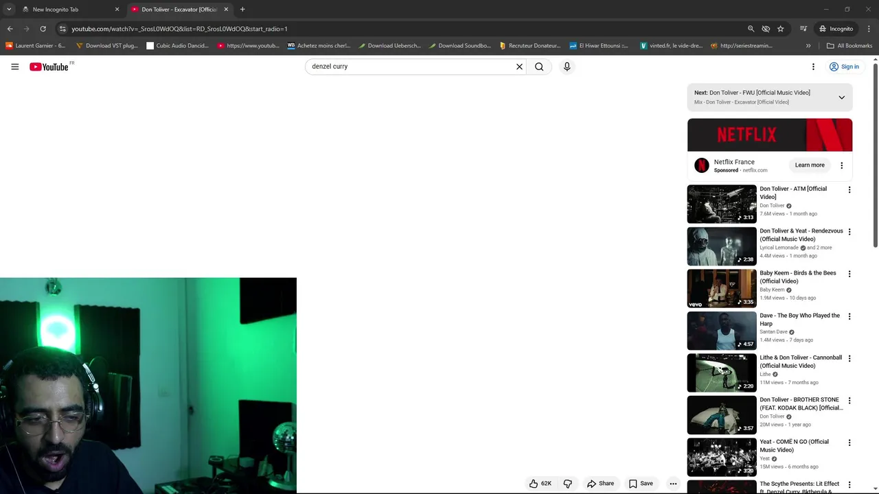Open Baby Keem - Birds & the Bees title
This screenshot has height=494, width=879.
pyautogui.click(x=798, y=277)
